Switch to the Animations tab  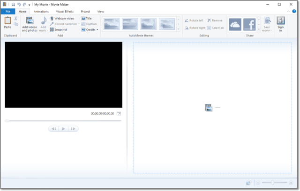tap(41, 11)
